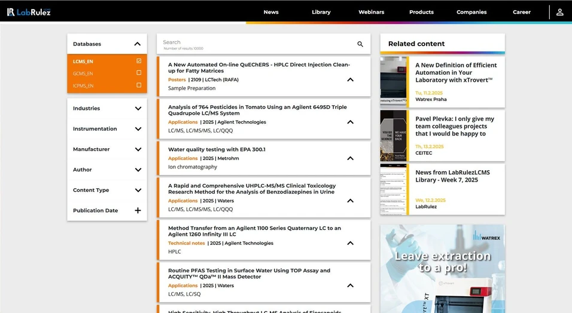Go to the Webinars menu item
Viewport: 572px width, 313px height.
(x=371, y=12)
